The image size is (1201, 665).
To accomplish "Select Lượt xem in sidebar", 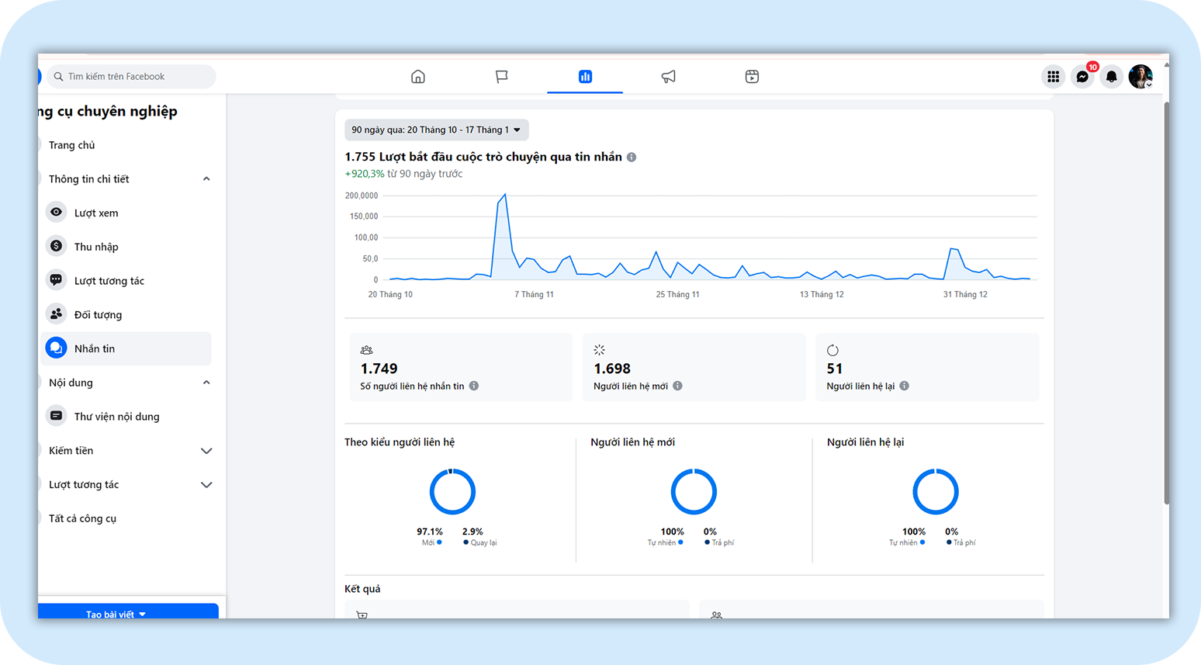I will click(x=96, y=213).
